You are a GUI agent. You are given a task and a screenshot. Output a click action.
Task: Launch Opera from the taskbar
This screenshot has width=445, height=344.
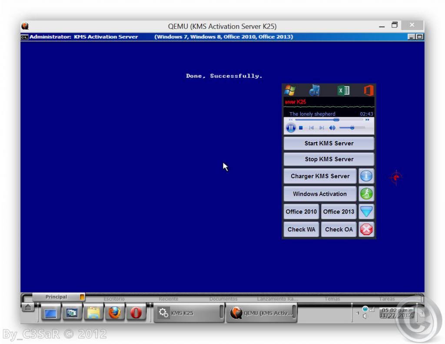tap(136, 313)
